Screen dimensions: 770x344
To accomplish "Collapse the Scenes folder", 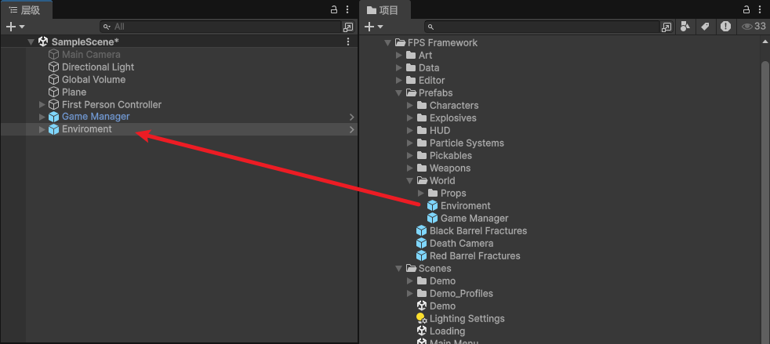I will click(399, 269).
